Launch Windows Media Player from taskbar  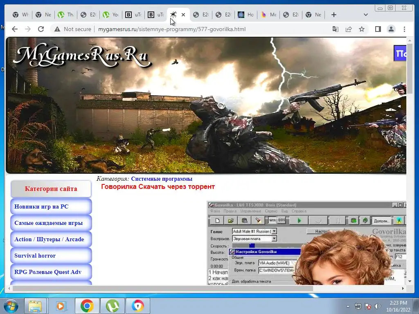pyautogui.click(x=61, y=306)
